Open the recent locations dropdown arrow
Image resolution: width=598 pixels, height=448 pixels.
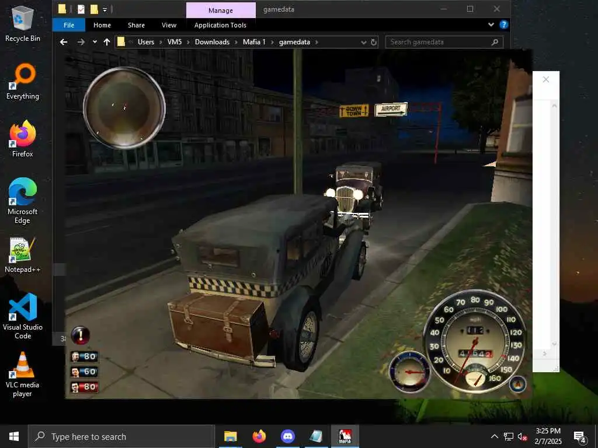point(95,42)
